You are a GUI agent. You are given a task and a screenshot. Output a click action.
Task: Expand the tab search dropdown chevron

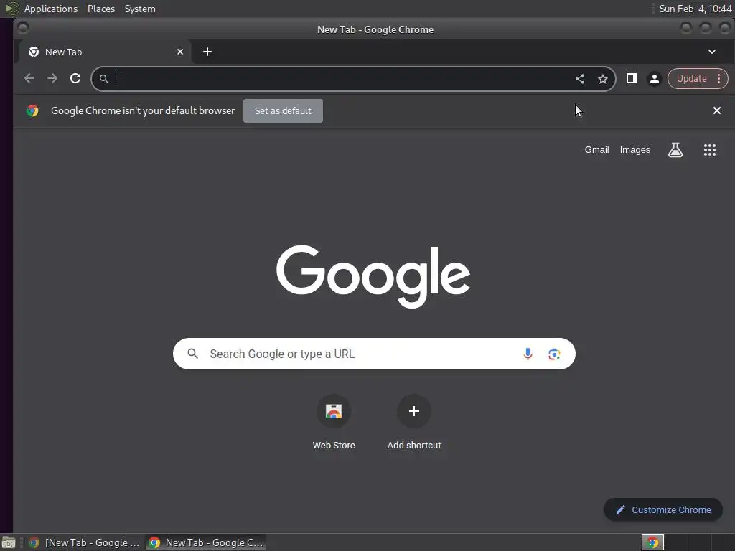[711, 52]
